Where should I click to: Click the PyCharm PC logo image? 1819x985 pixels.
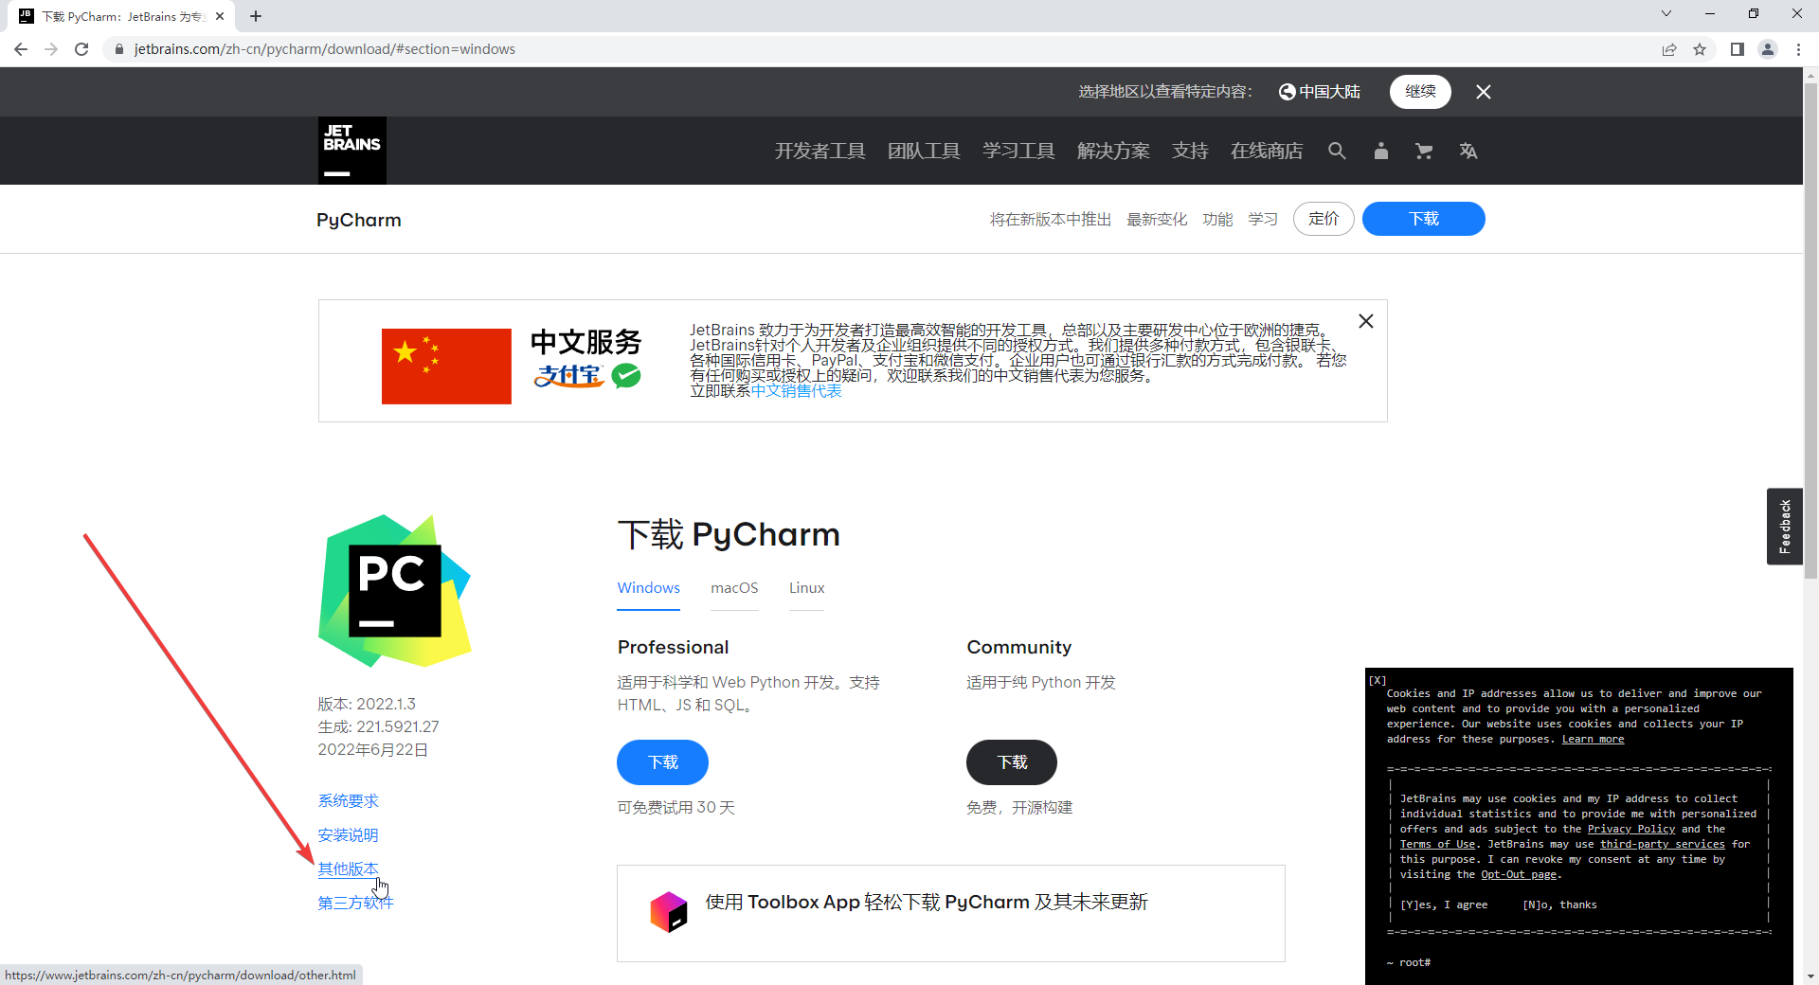[395, 590]
